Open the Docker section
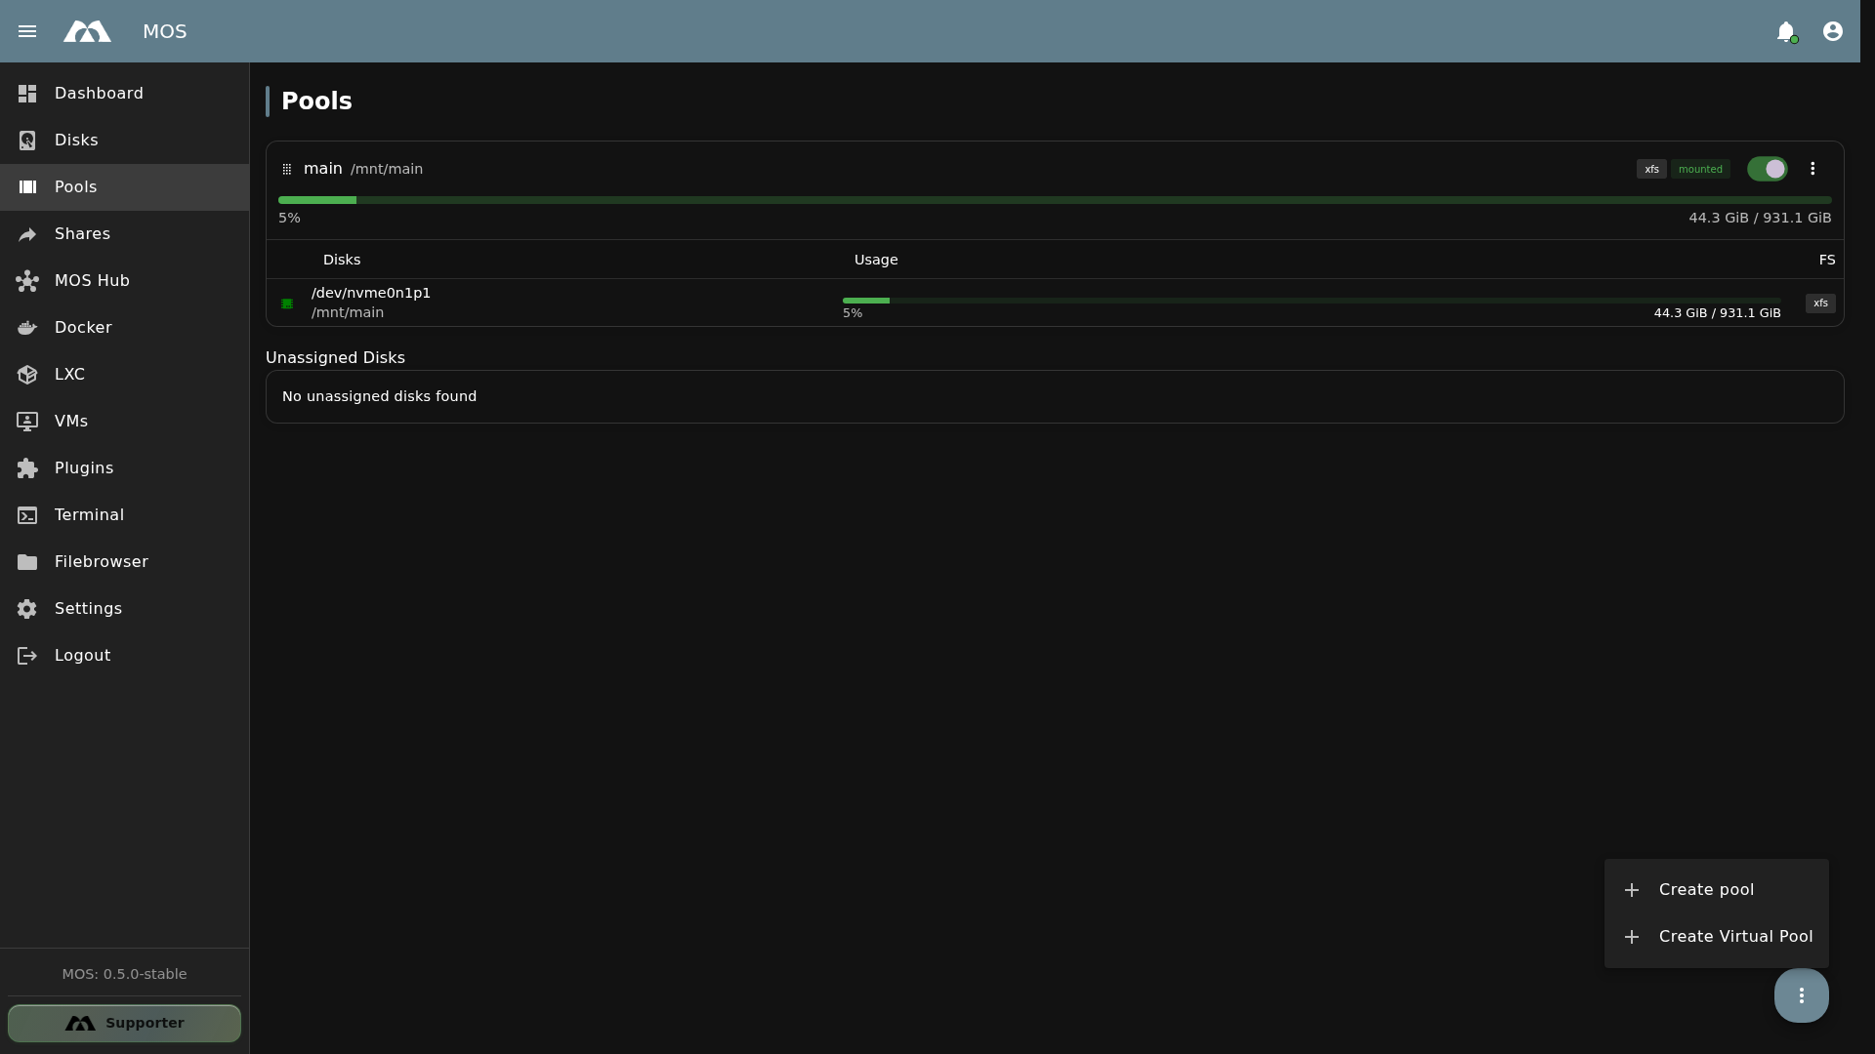 click(x=125, y=328)
